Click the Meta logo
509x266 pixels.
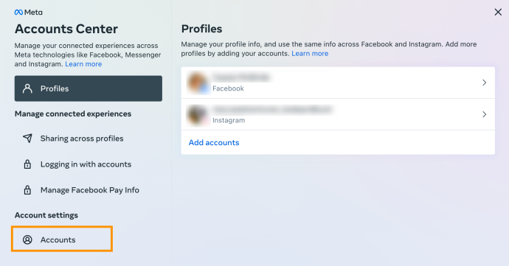28,13
